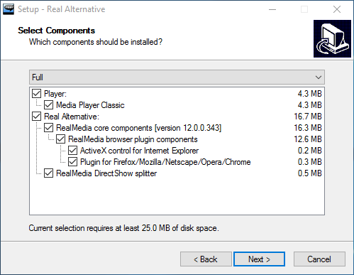The height and width of the screenshot is (275, 354).
Task: Click empty area of the components list
Action: click(177, 197)
